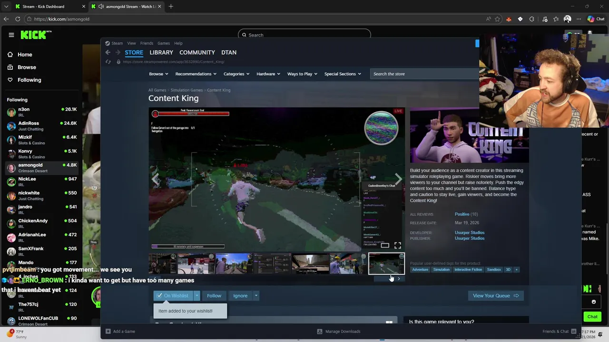
Task: Click the Interactive Fiction tag
Action: (x=468, y=269)
